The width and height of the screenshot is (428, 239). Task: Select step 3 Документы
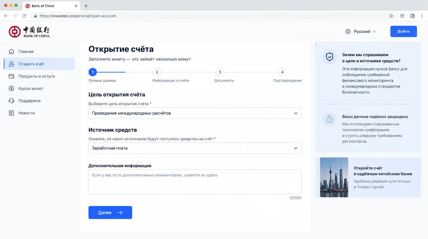[x=220, y=72]
